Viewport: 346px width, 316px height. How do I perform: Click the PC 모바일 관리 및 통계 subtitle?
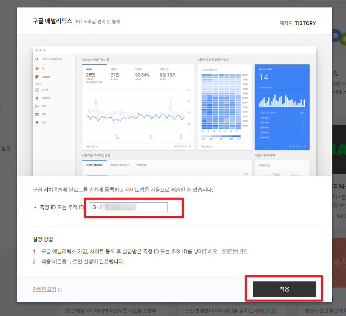pyautogui.click(x=98, y=21)
